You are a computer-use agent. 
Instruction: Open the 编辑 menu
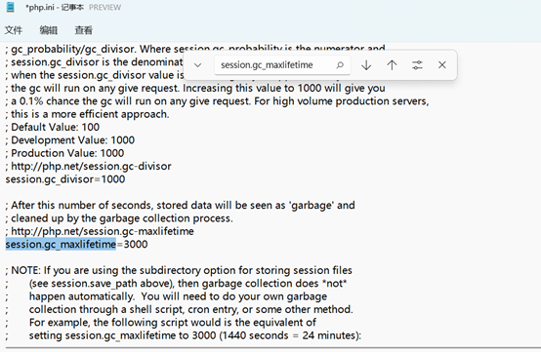tap(48, 30)
